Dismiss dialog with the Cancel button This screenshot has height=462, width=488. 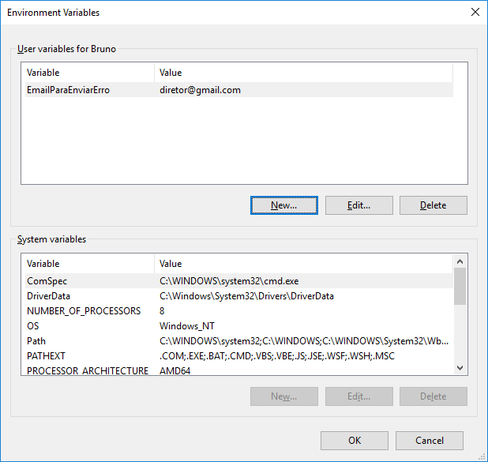click(430, 440)
